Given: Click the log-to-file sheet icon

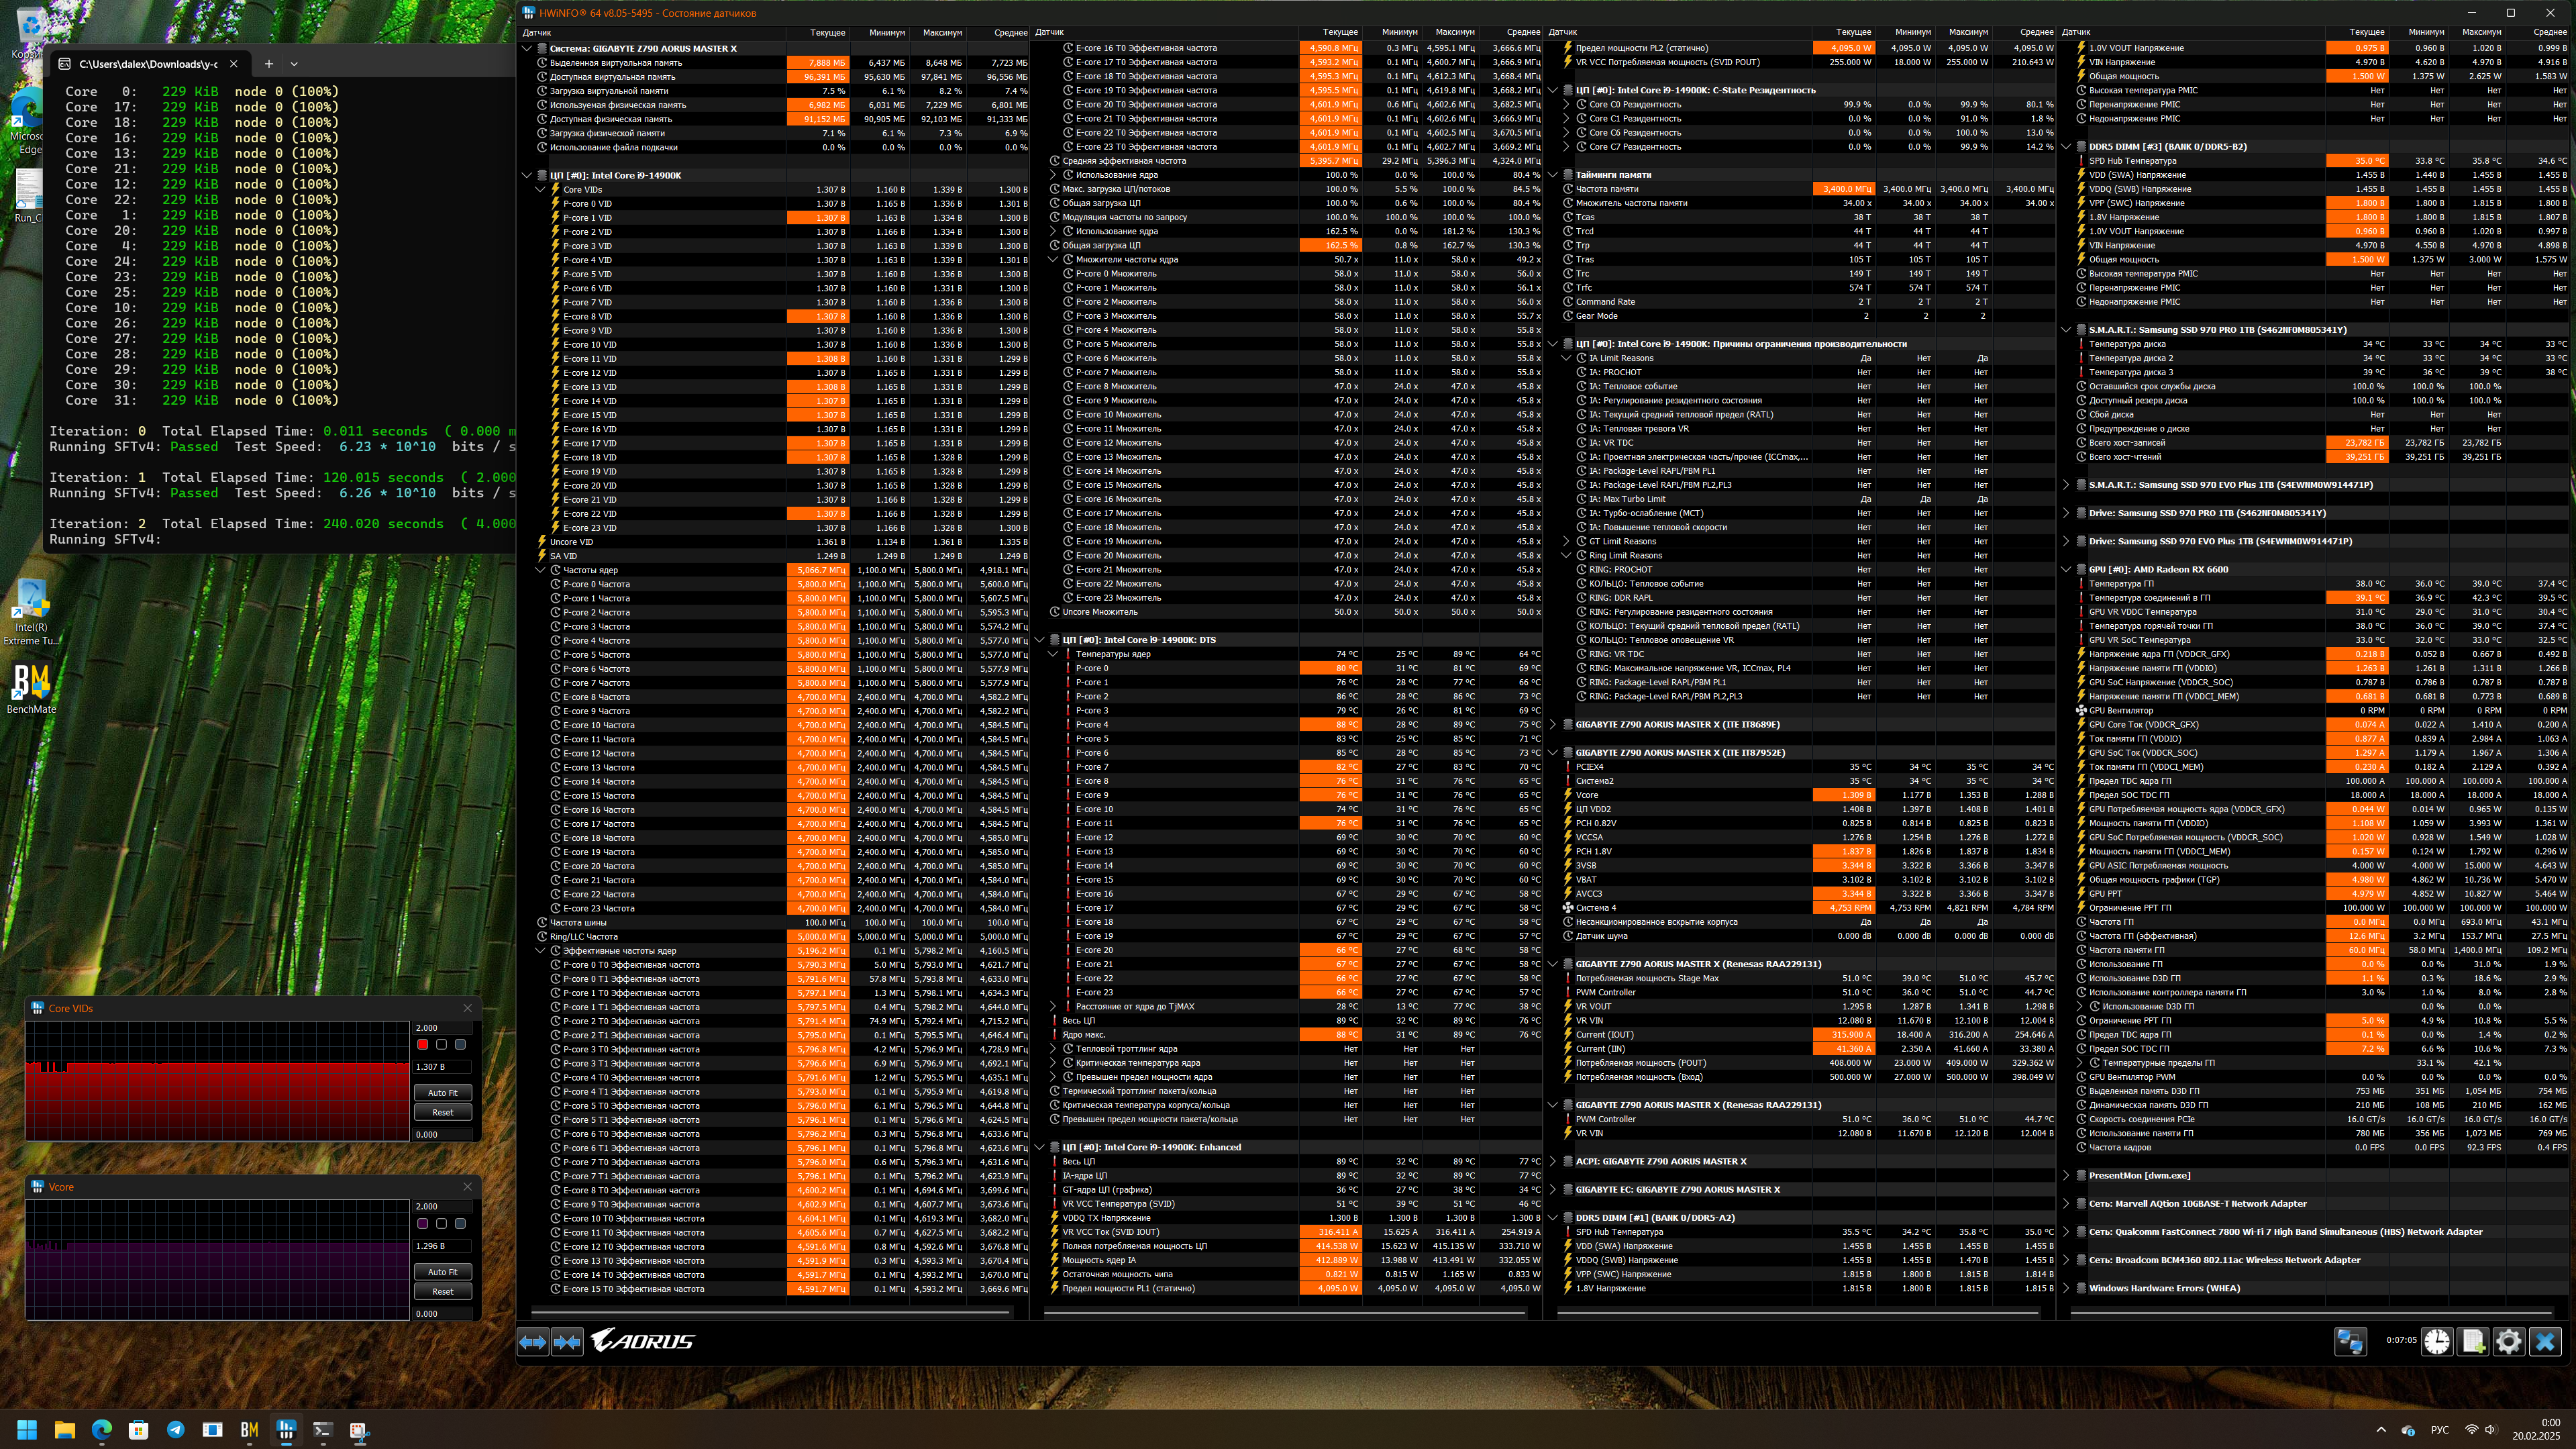Looking at the screenshot, I should click(2473, 1341).
